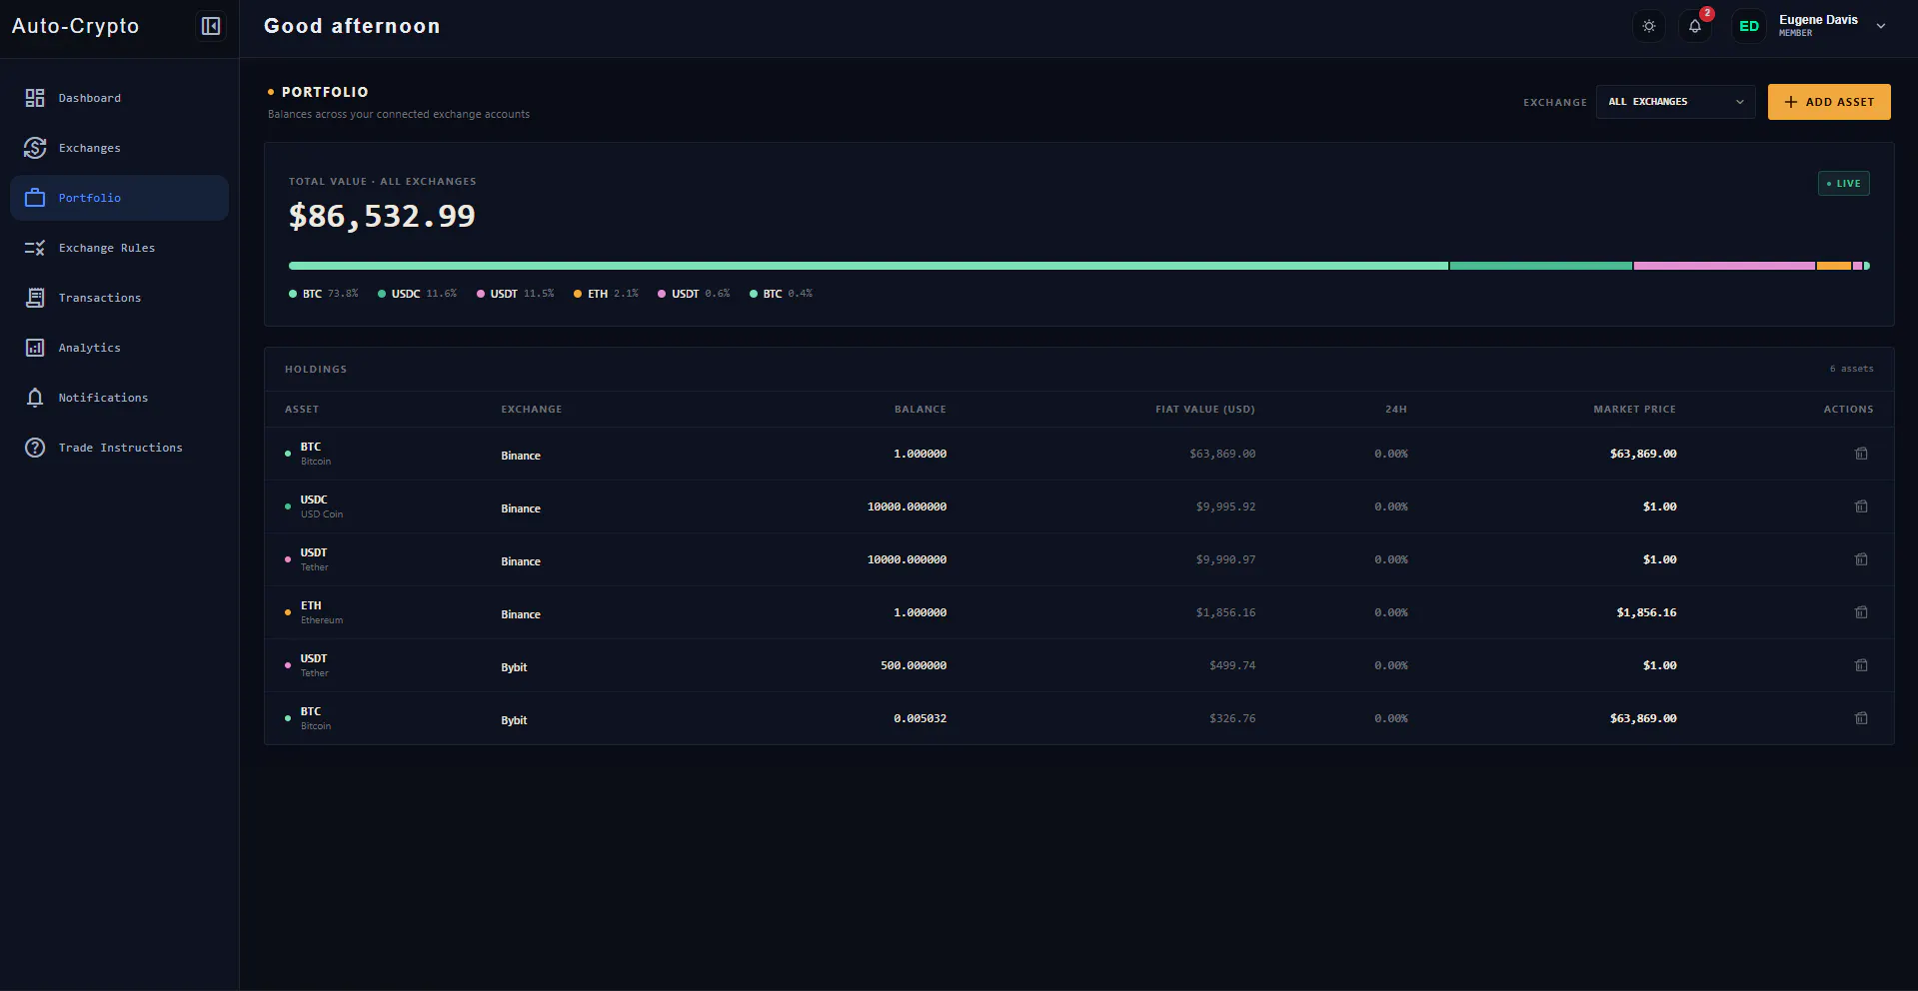Click the ED user avatar

pos(1749,26)
